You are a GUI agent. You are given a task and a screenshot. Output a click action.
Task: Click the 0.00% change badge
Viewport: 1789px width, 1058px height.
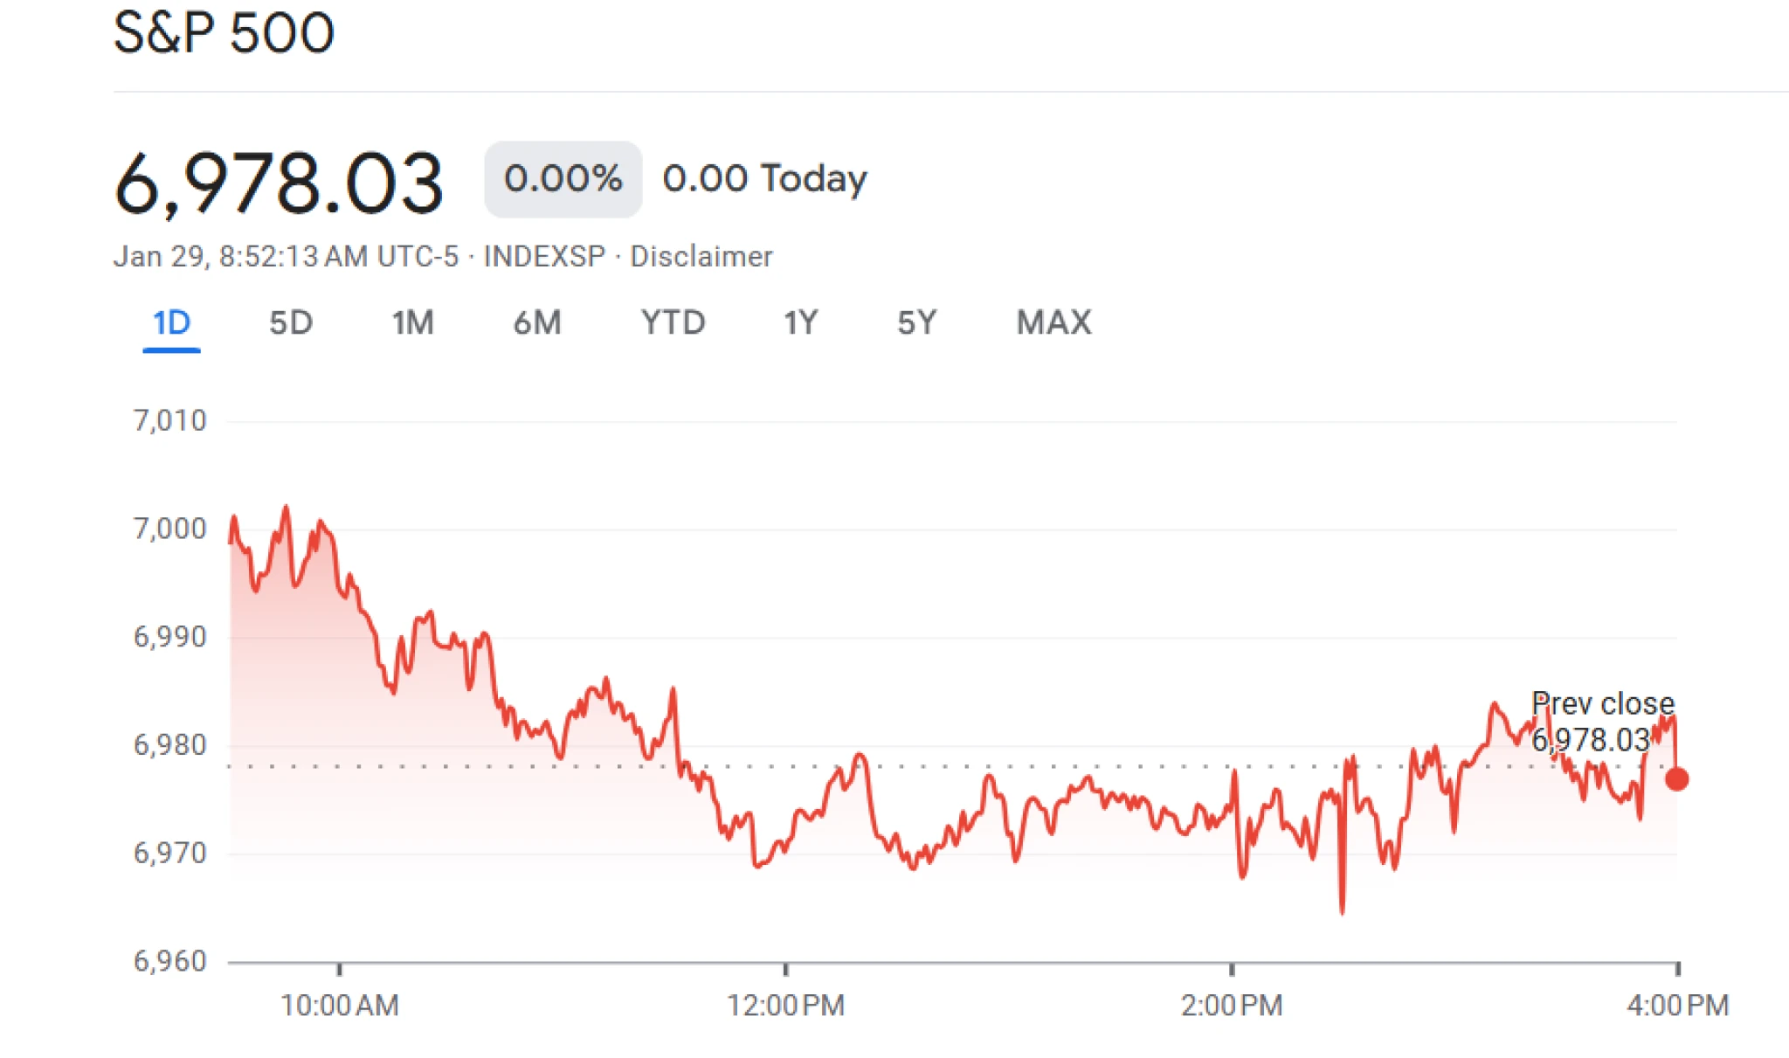click(563, 177)
